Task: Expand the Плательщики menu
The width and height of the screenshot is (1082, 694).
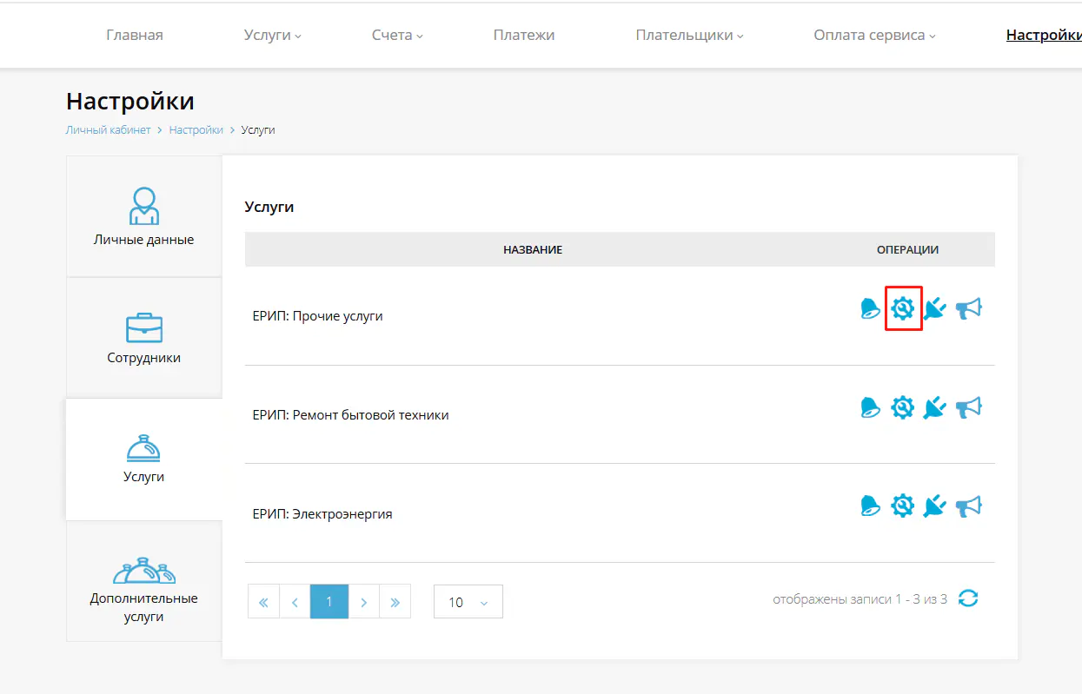Action: click(x=689, y=36)
